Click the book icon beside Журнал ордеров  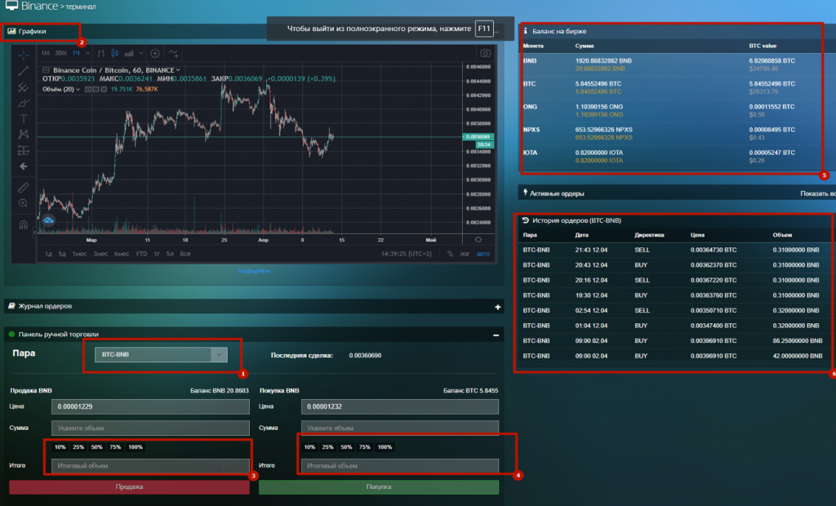(x=11, y=306)
